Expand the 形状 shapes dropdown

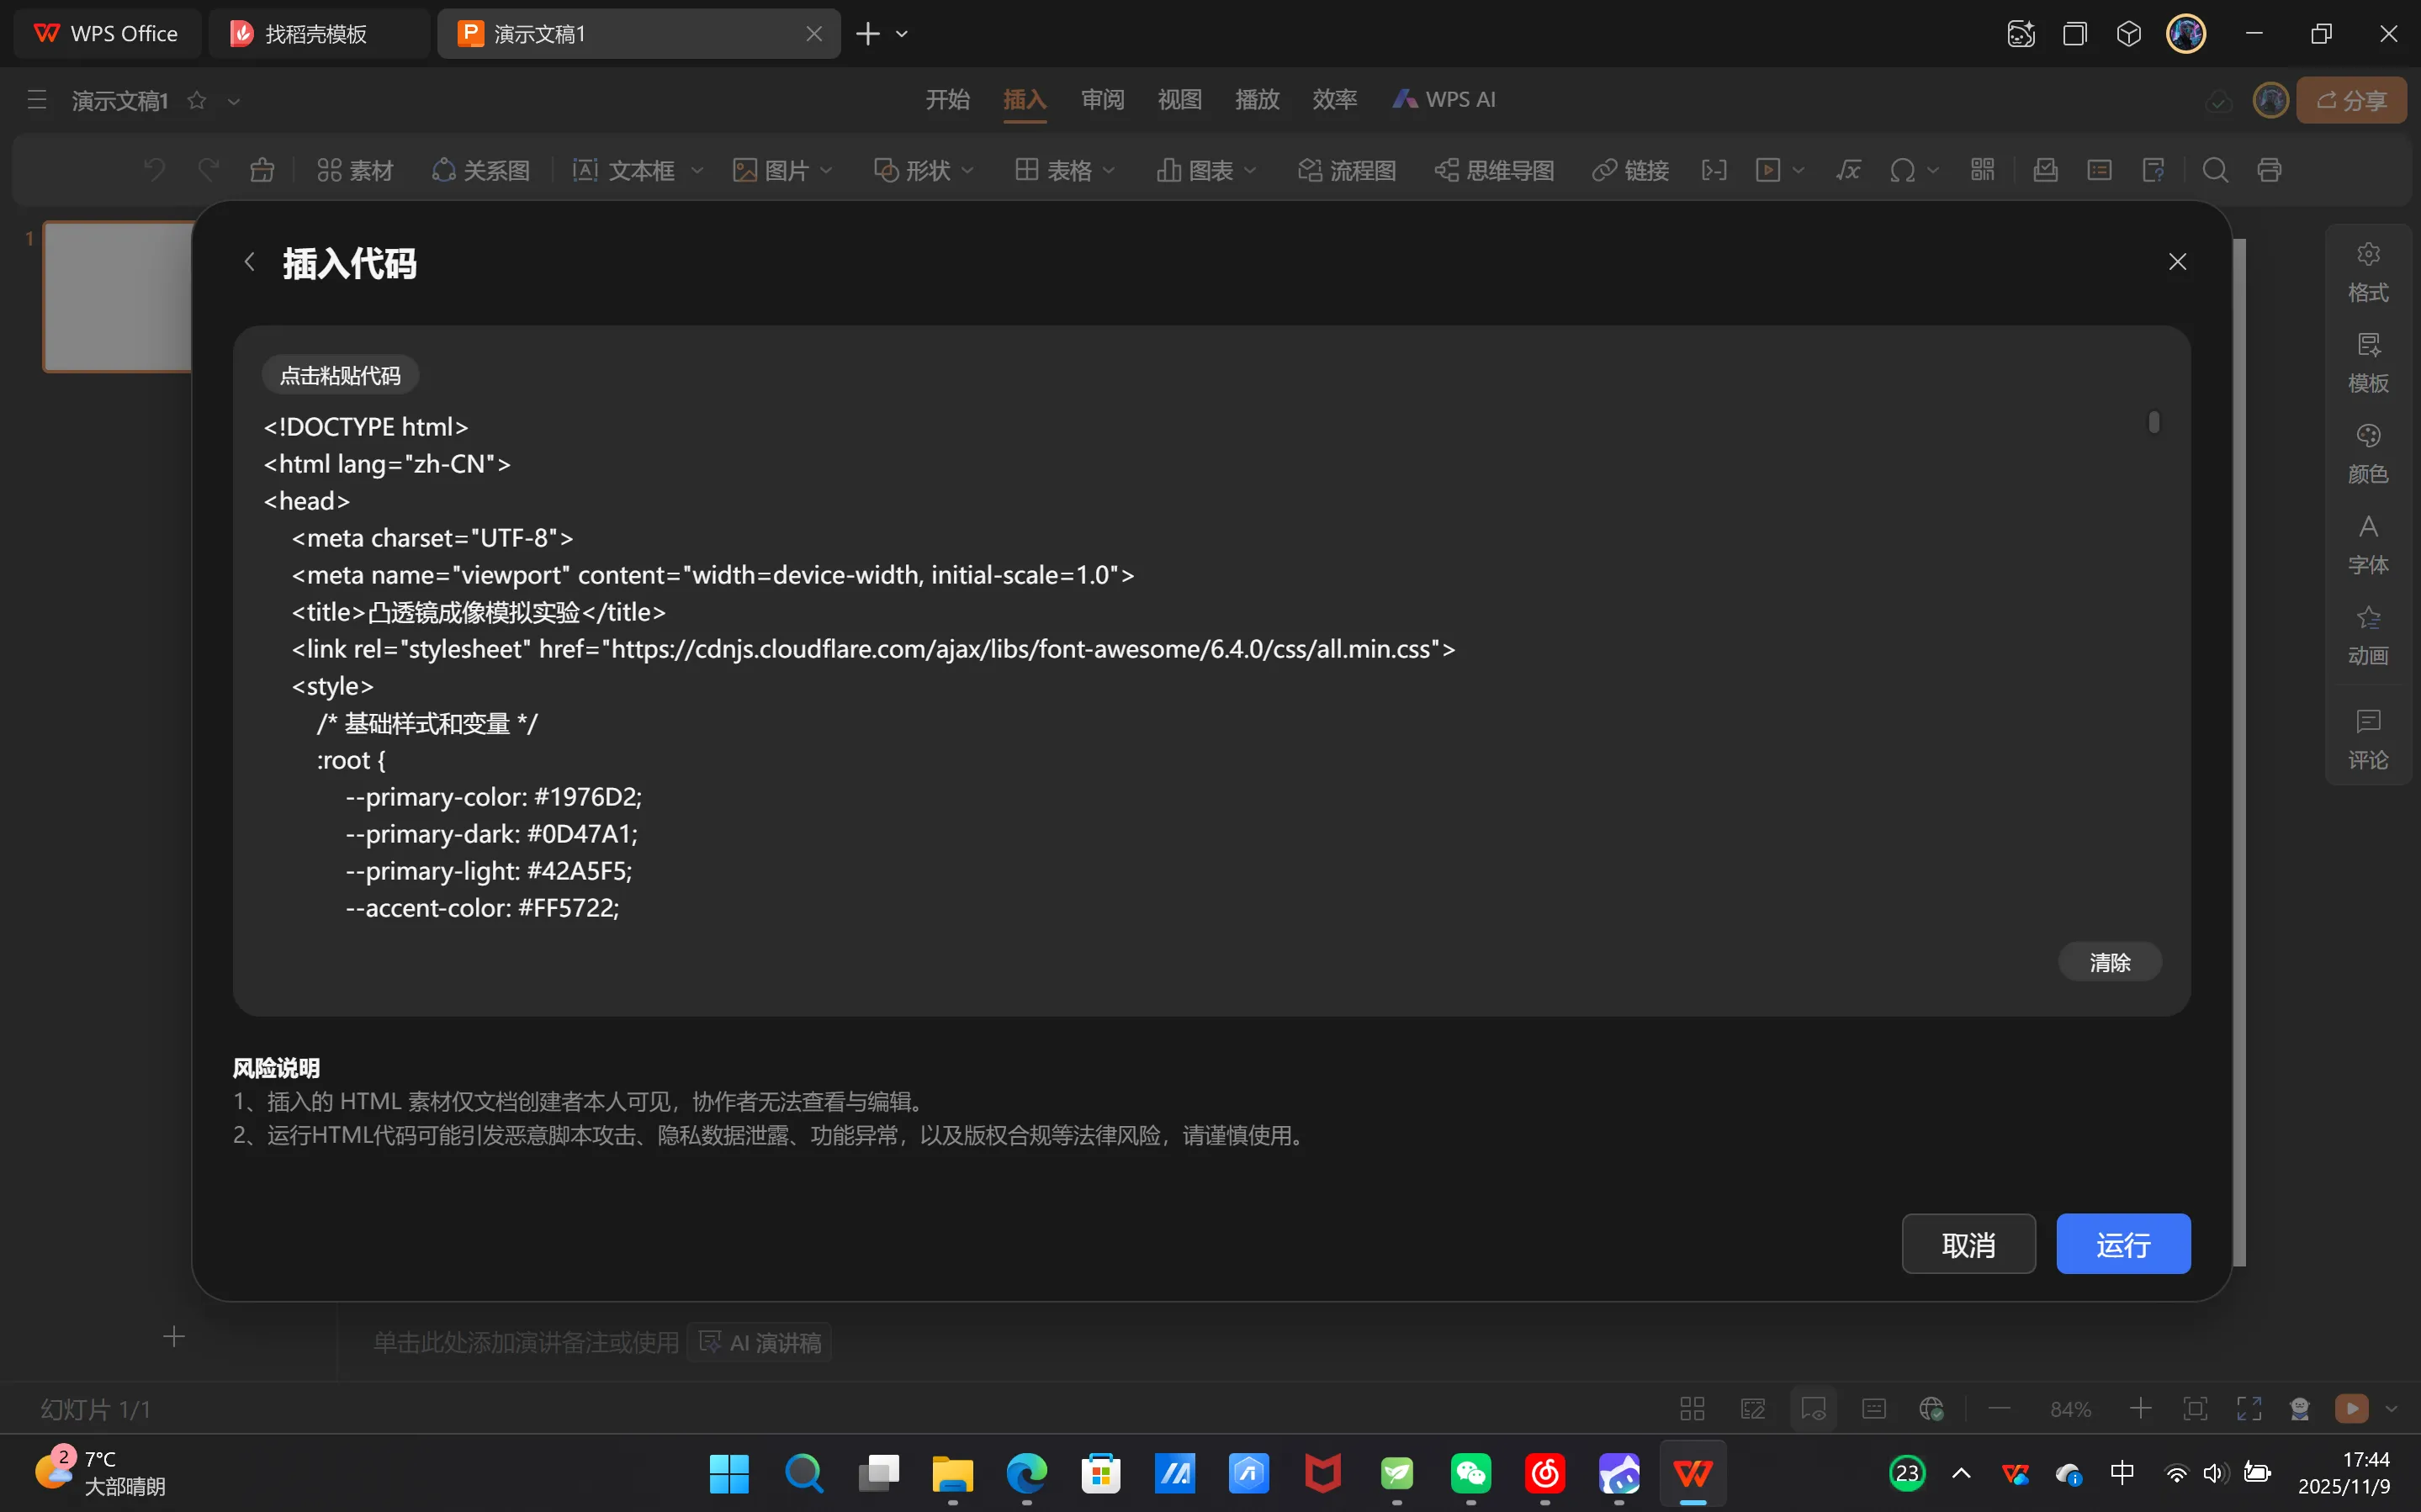pyautogui.click(x=967, y=170)
